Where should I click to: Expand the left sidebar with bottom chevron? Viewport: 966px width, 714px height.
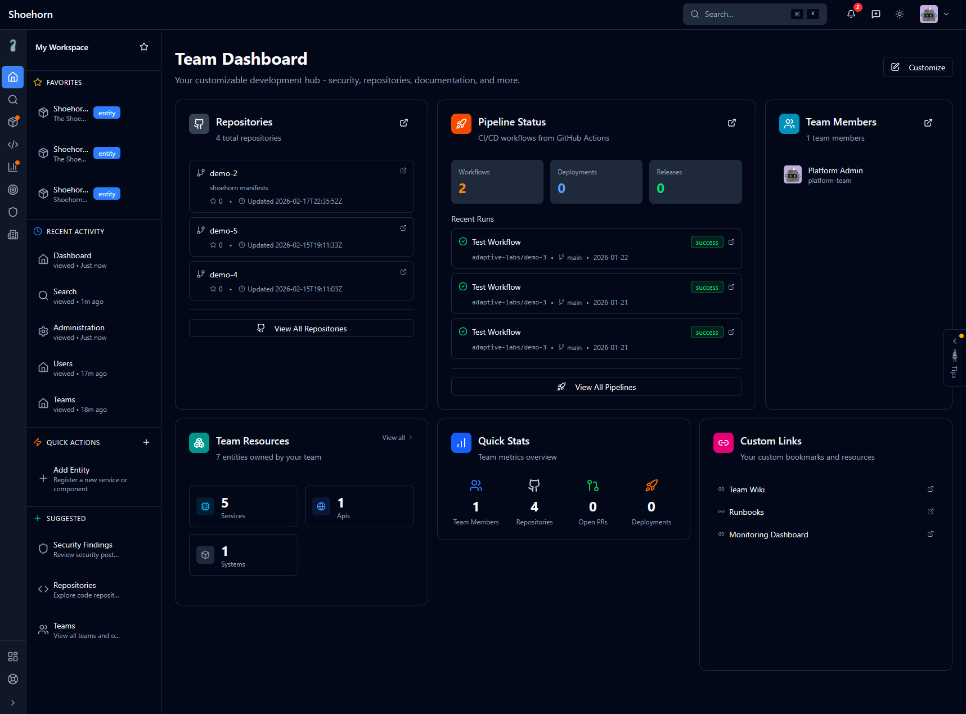click(13, 703)
